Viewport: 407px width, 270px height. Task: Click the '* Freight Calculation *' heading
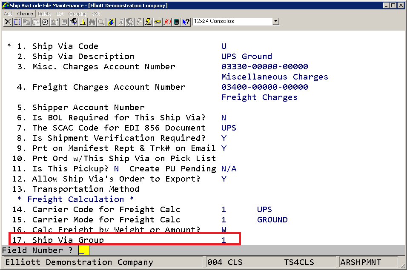point(75,199)
